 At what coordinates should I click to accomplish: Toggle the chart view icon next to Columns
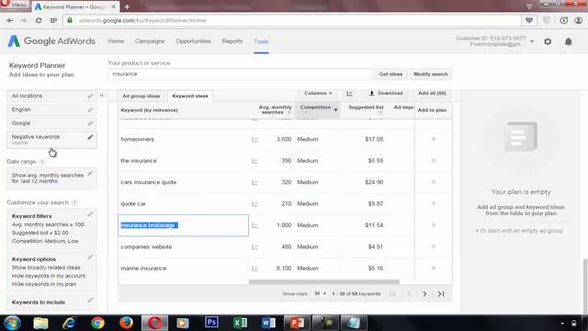pos(349,94)
